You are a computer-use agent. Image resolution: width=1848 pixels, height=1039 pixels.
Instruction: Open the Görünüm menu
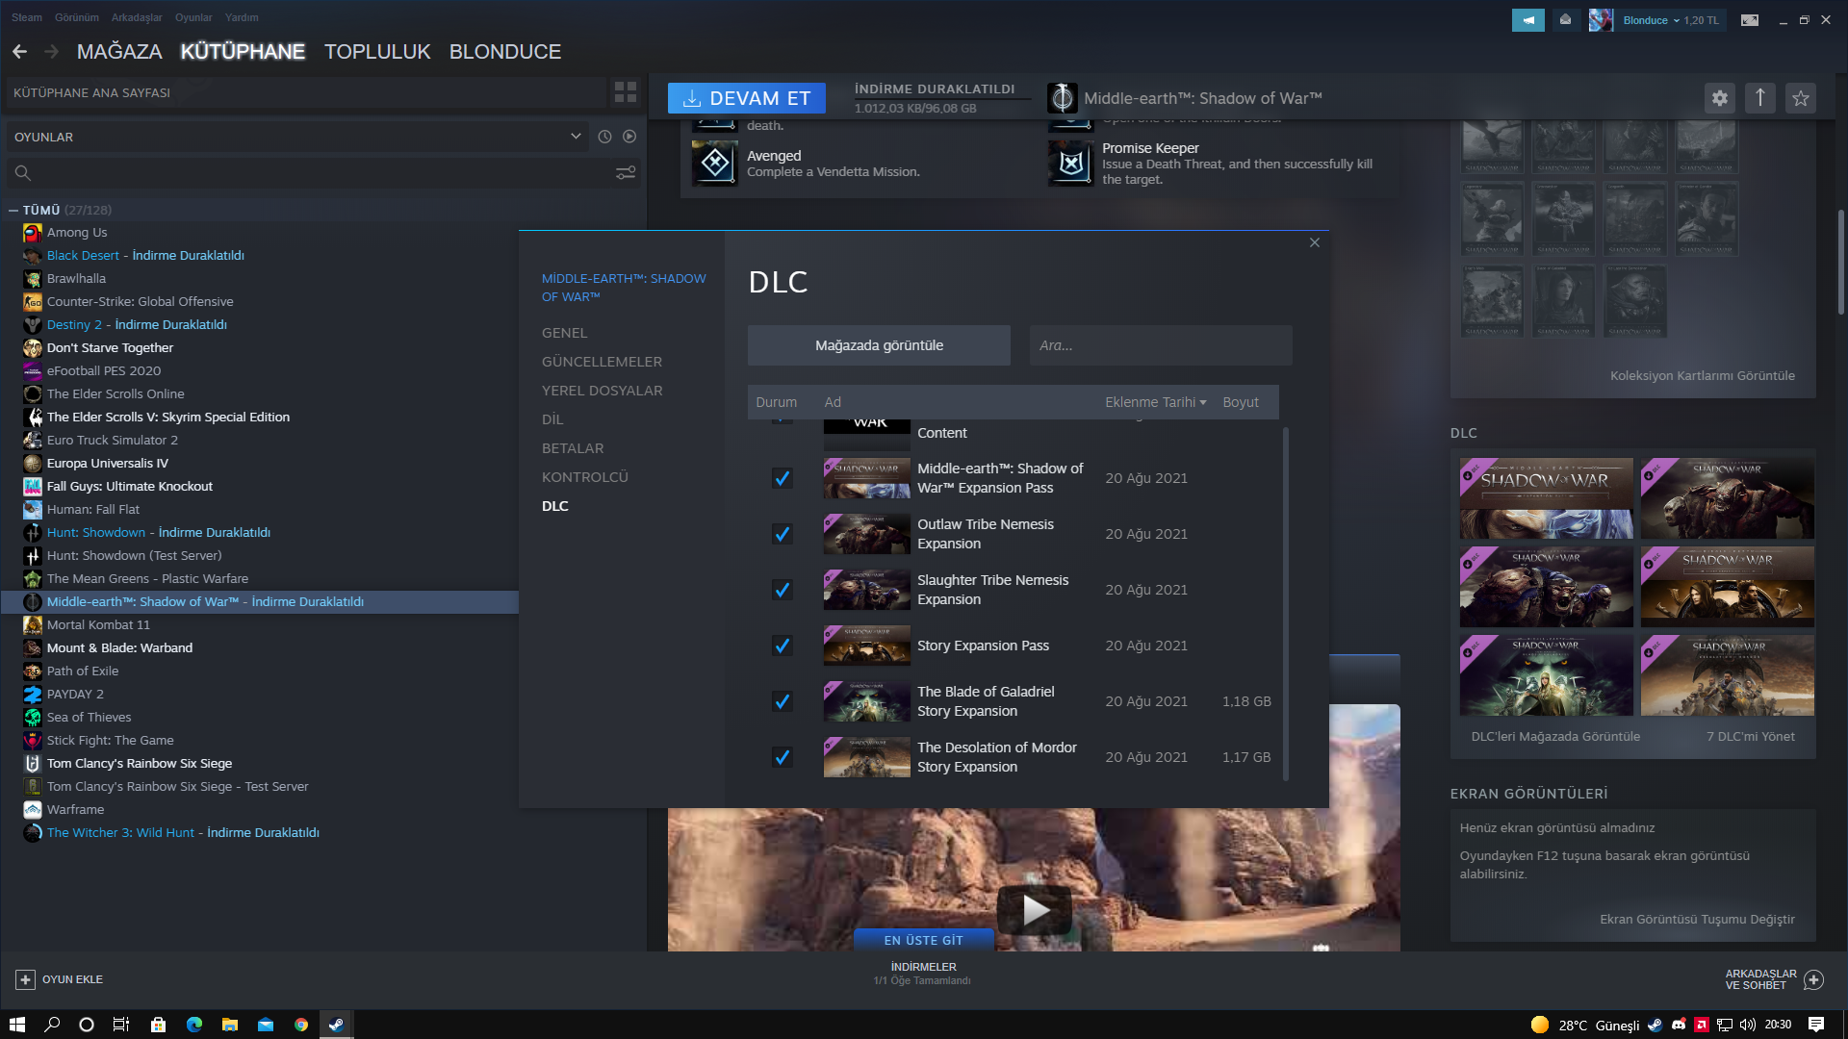pyautogui.click(x=76, y=17)
